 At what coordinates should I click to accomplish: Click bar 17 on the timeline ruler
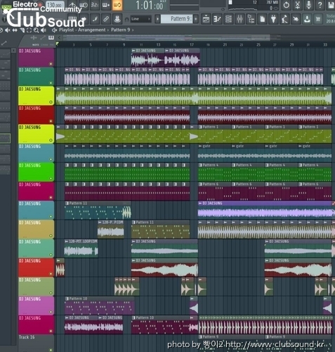(x=192, y=44)
